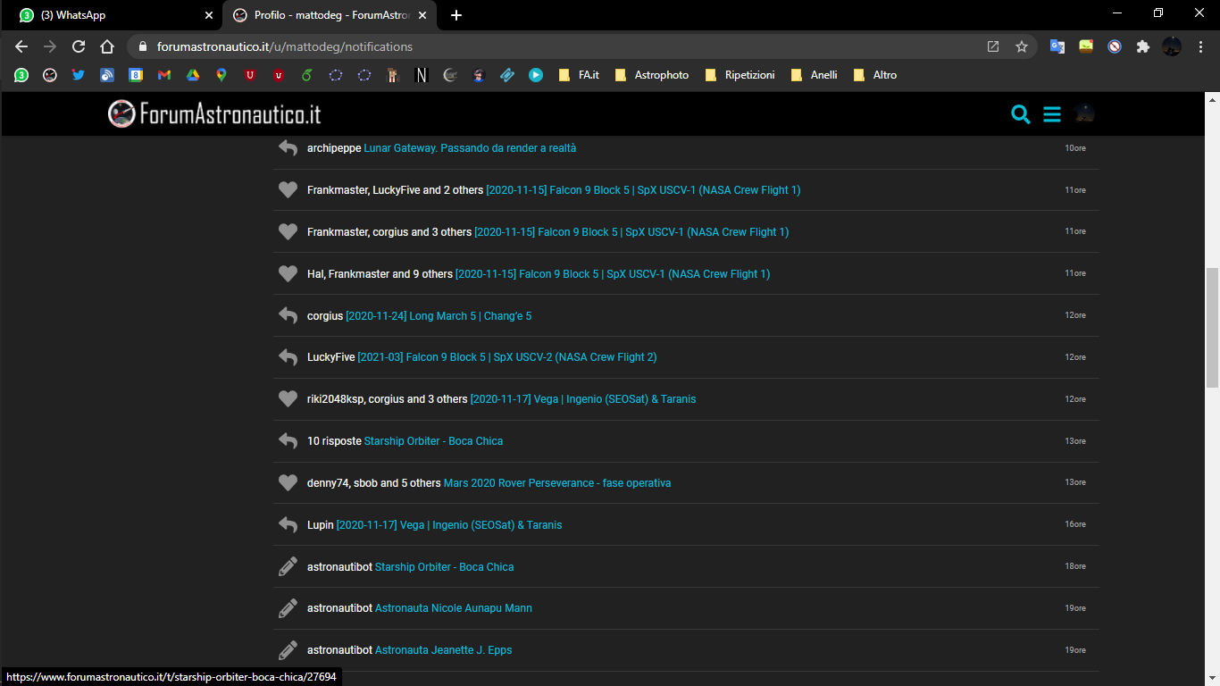Open Astronauta Nicole Aunapu Mann topic
The width and height of the screenshot is (1220, 686).
pyautogui.click(x=454, y=608)
